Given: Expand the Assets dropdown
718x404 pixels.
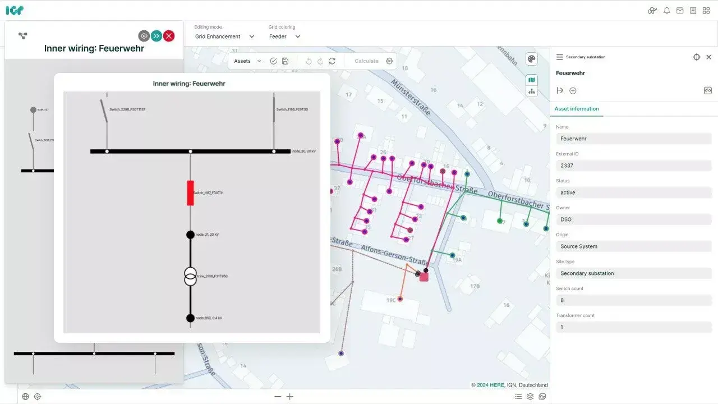Looking at the screenshot, I should coord(247,61).
